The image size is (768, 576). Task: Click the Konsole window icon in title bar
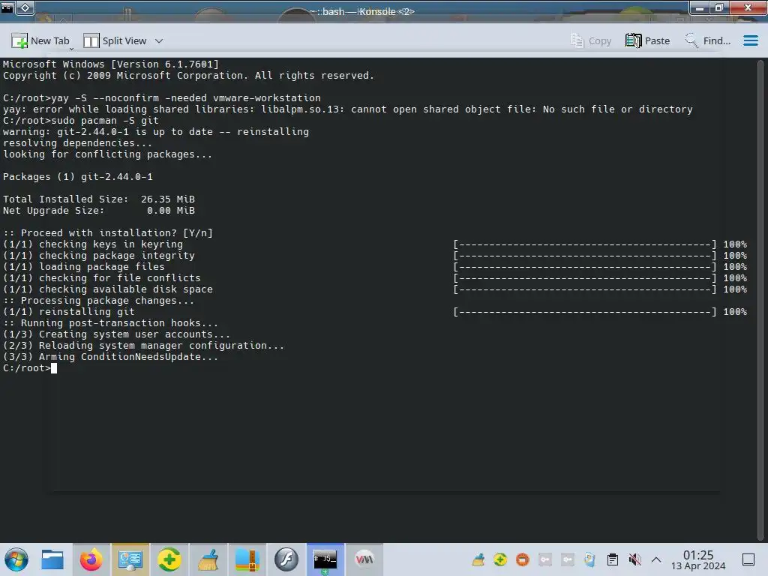(7, 7)
